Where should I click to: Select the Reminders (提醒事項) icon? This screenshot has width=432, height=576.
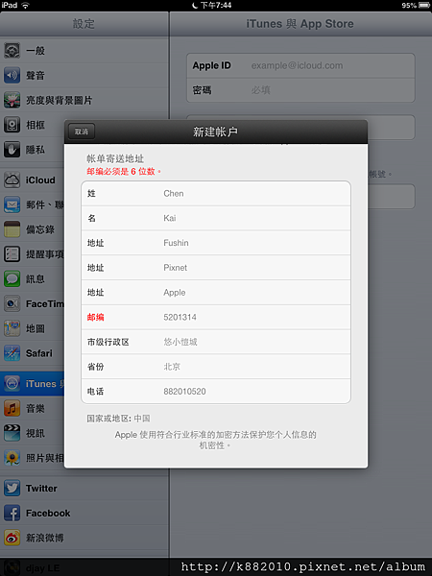[x=12, y=254]
